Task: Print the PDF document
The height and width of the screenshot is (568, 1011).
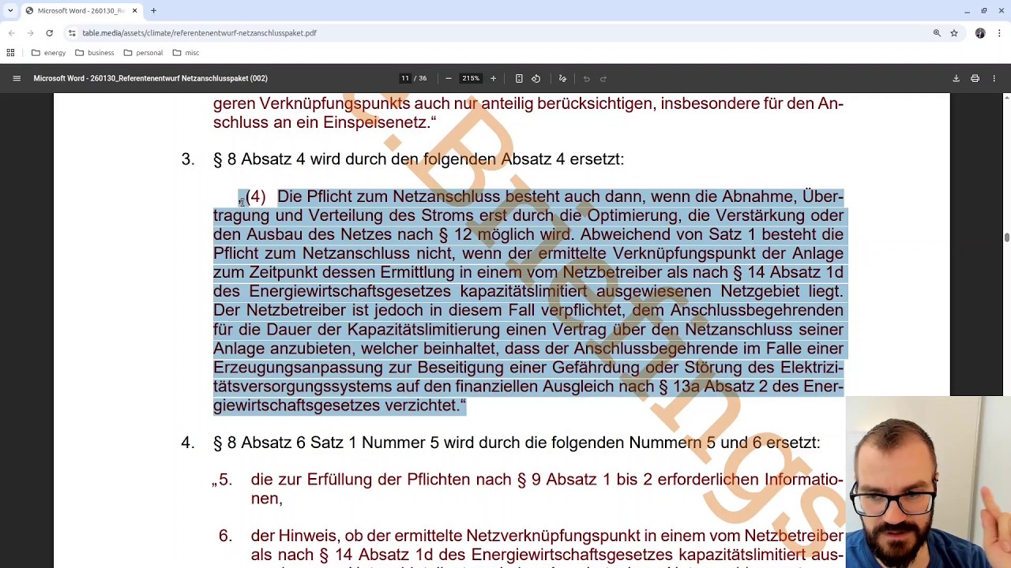Action: 975,78
